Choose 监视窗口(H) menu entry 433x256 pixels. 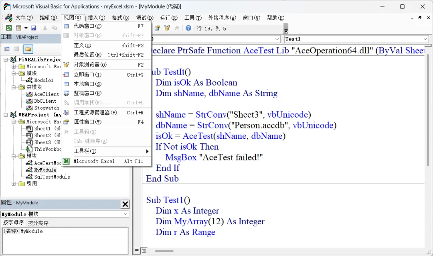click(x=107, y=93)
